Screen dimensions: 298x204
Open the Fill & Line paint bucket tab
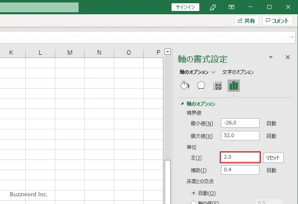185,86
